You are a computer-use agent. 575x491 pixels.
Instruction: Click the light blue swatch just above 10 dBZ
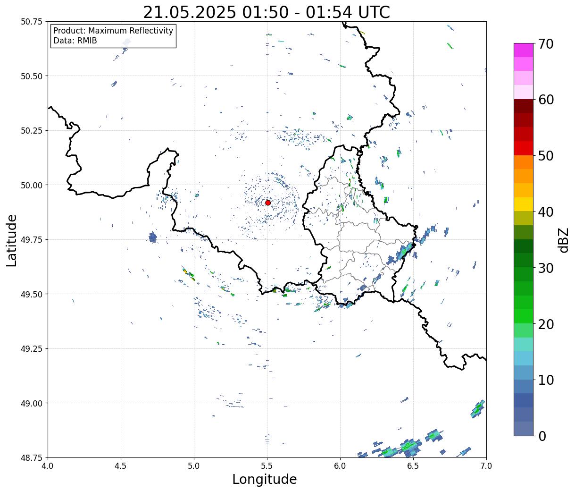(x=524, y=372)
